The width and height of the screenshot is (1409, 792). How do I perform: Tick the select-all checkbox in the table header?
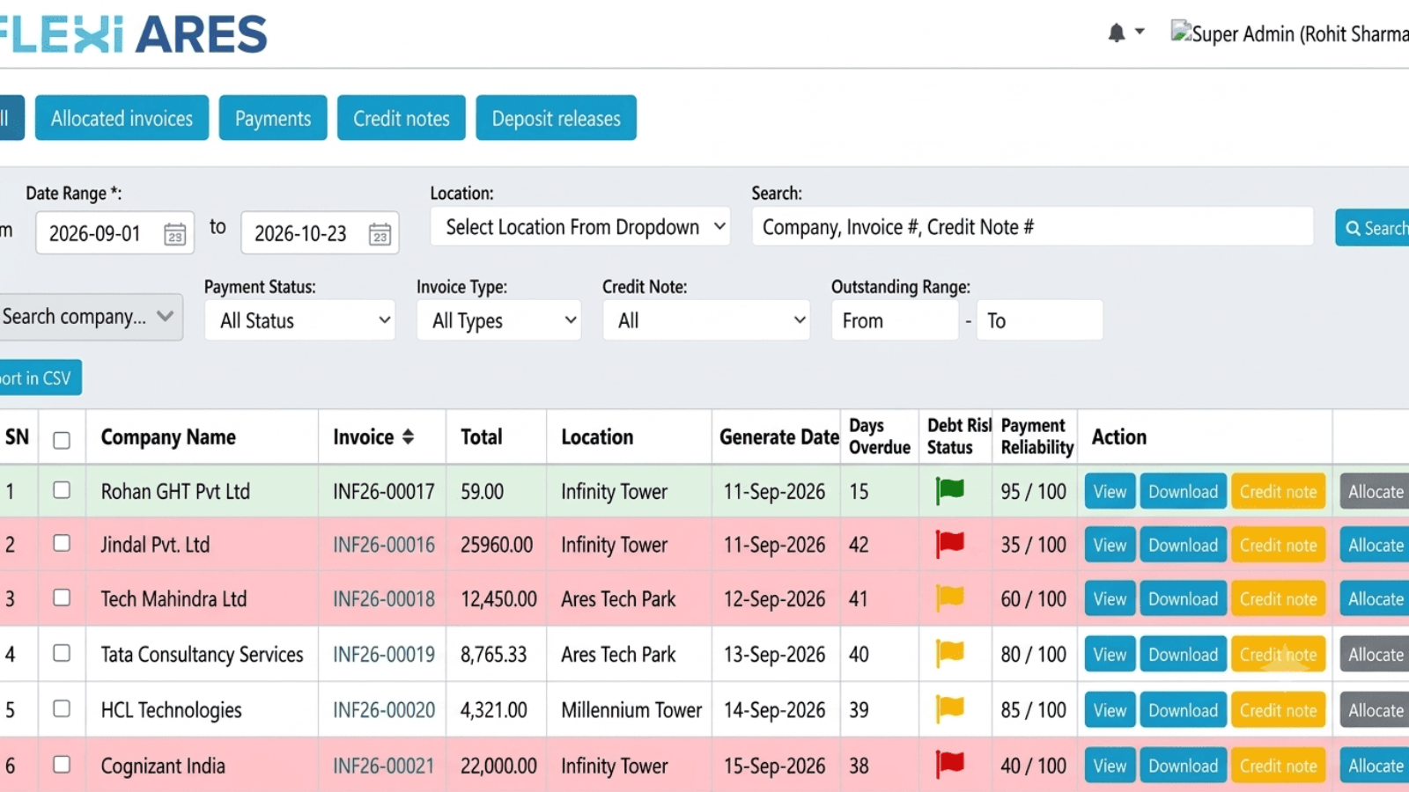click(x=62, y=440)
